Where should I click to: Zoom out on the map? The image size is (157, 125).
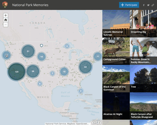click(6, 25)
